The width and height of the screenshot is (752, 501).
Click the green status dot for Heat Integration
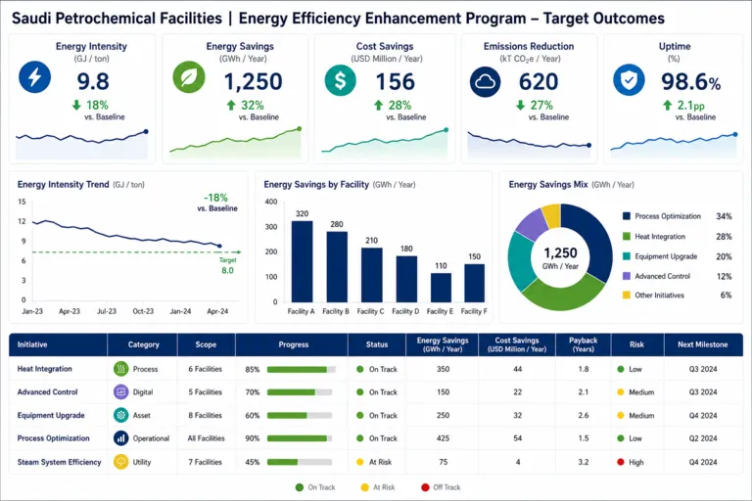[360, 369]
